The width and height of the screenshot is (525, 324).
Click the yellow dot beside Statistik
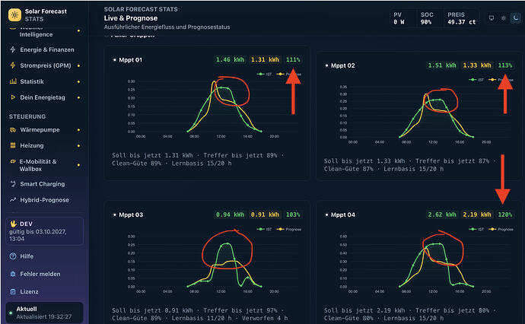coord(78,81)
